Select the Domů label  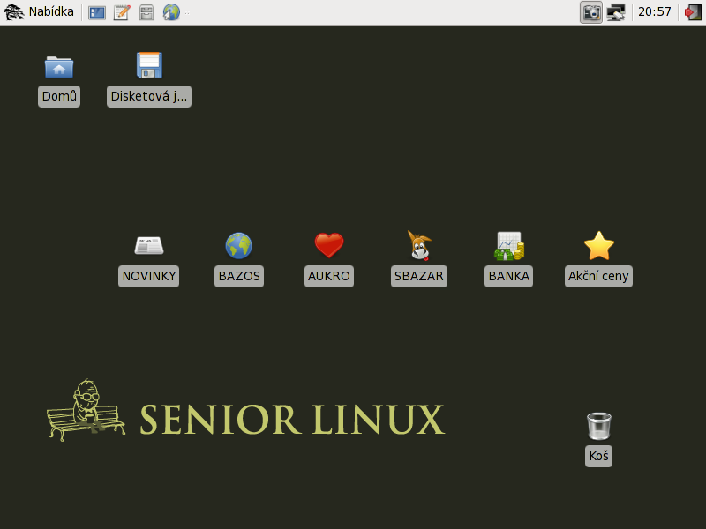click(59, 96)
